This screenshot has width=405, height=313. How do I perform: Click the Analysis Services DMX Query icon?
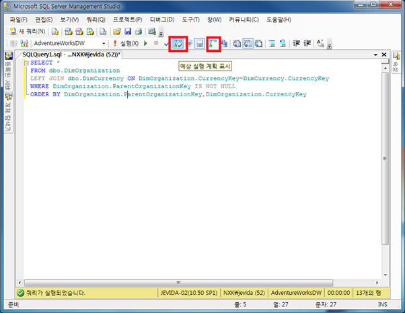[x=79, y=32]
